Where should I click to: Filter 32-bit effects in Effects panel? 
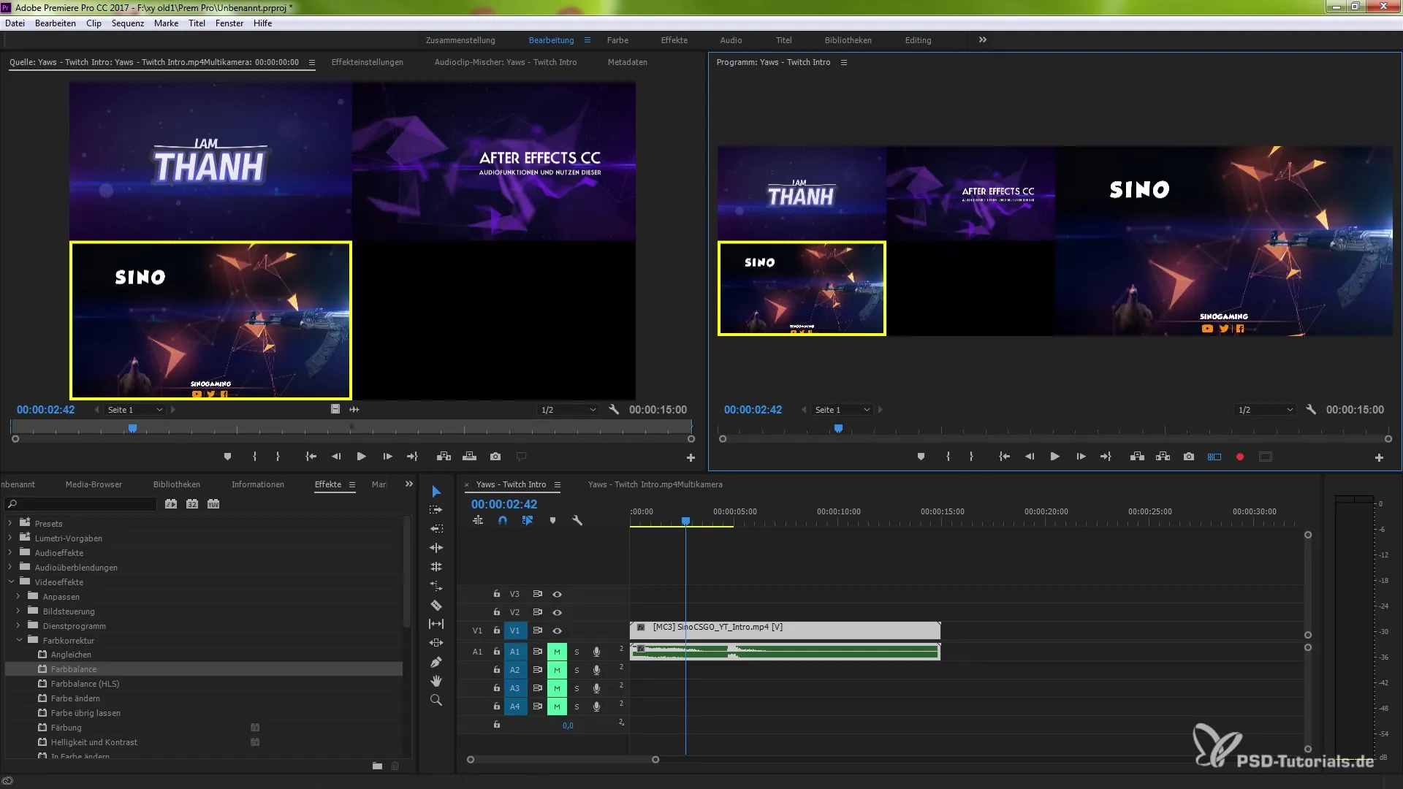tap(192, 504)
